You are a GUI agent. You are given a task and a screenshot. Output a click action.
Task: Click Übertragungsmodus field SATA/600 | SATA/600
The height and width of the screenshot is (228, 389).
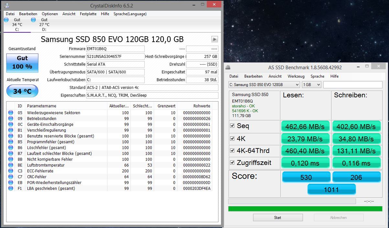point(116,72)
